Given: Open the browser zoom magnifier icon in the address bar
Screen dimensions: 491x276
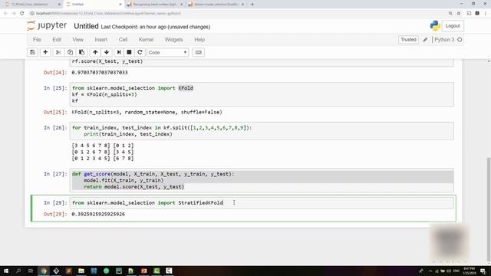Looking at the screenshot, I should coord(450,14).
